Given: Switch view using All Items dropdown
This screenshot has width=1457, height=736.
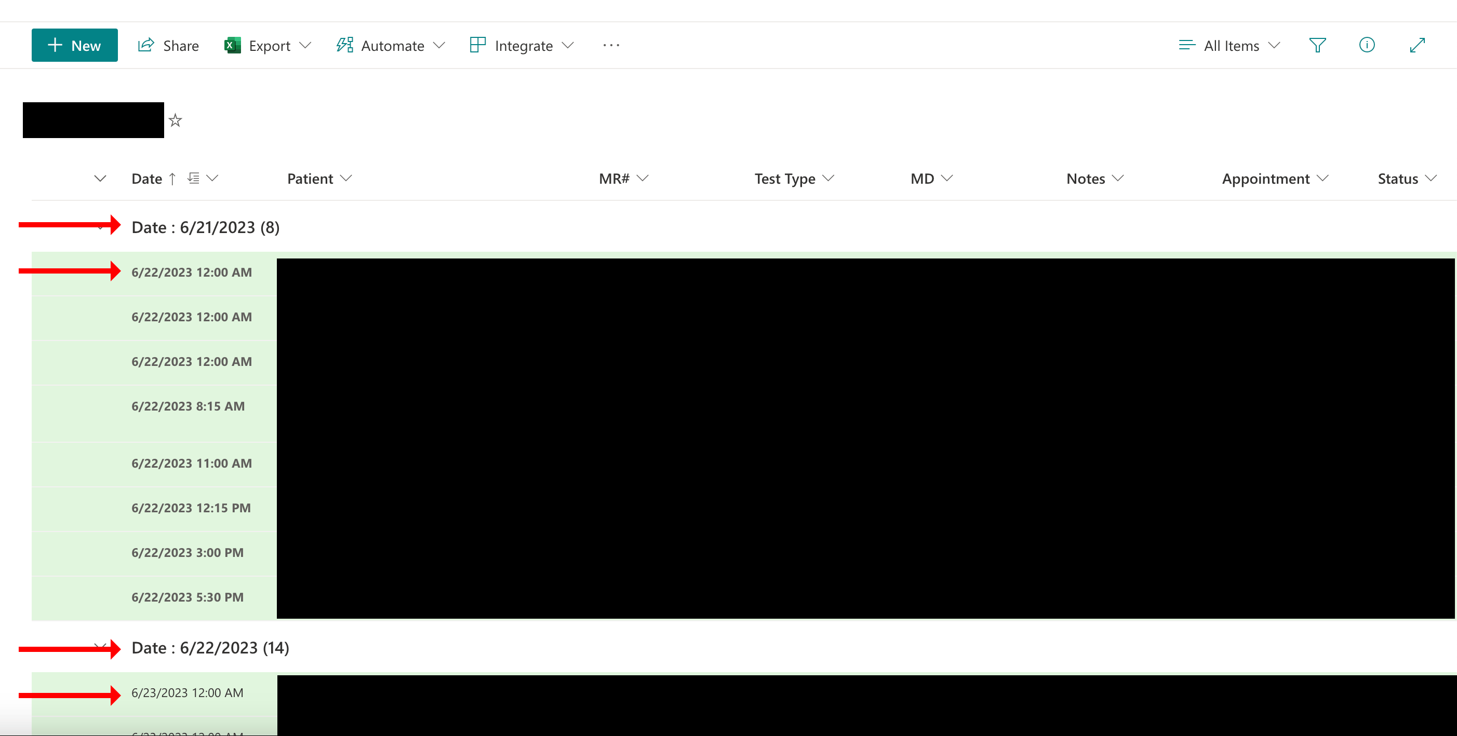Looking at the screenshot, I should 1229,45.
